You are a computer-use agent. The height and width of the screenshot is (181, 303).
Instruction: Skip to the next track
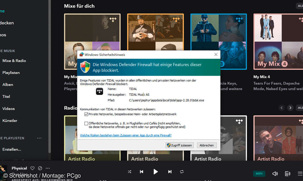(x=170, y=172)
